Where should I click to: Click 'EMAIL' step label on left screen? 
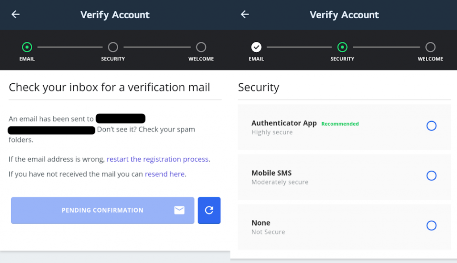(27, 59)
